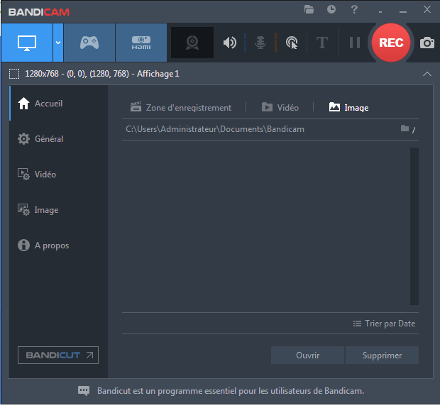Open Trier par Date sort menu
This screenshot has width=440, height=408.
point(384,324)
